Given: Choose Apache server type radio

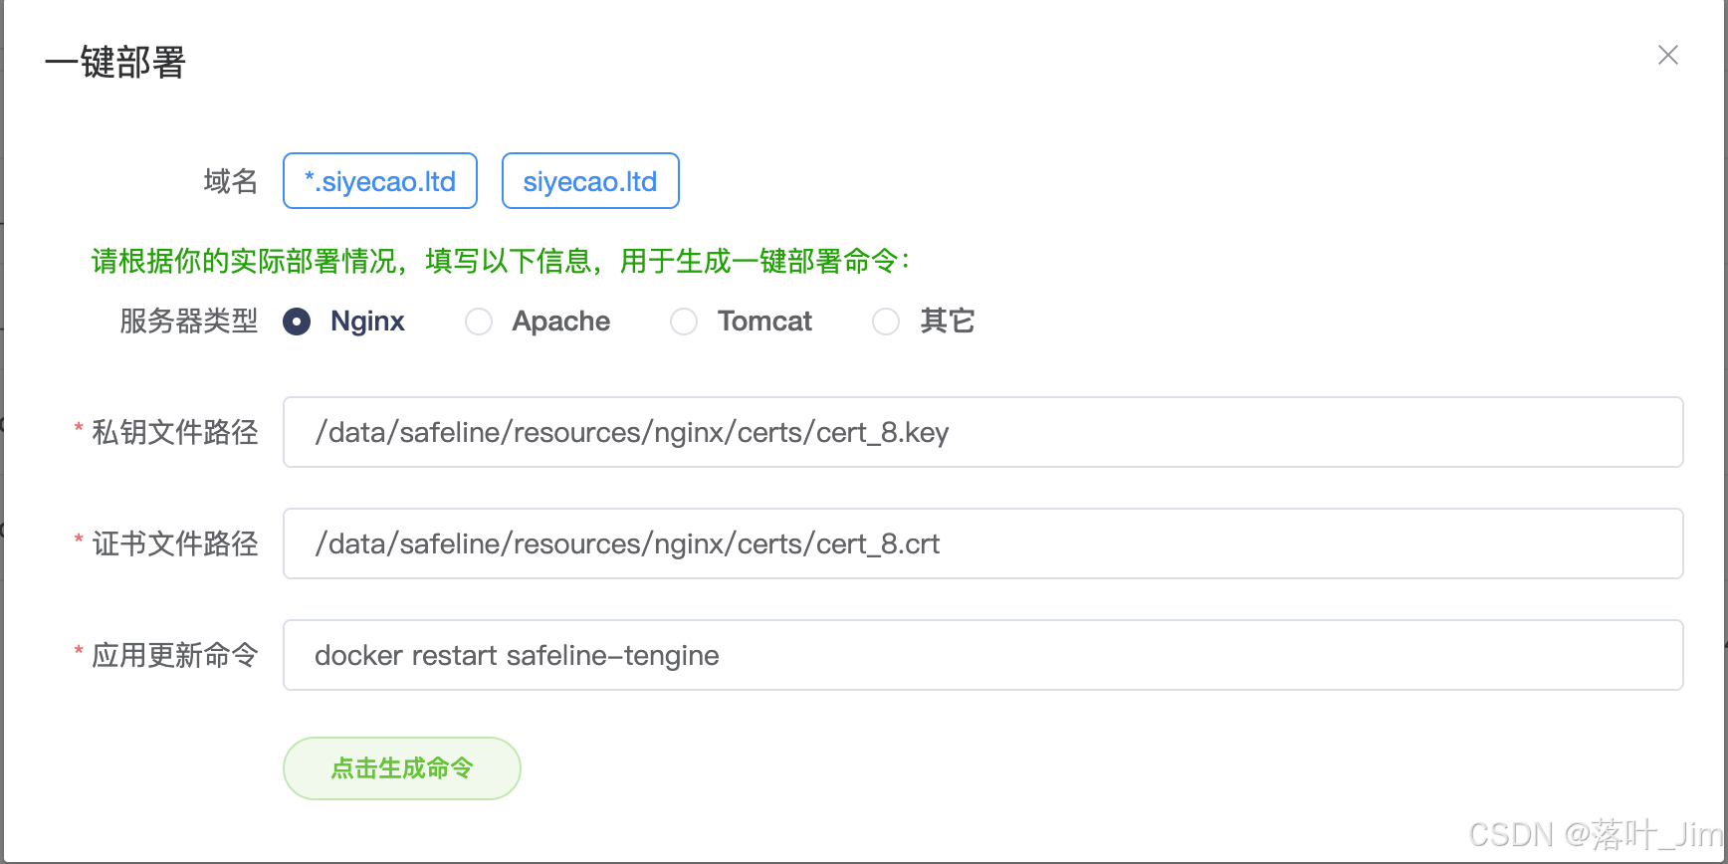Looking at the screenshot, I should click(x=479, y=322).
